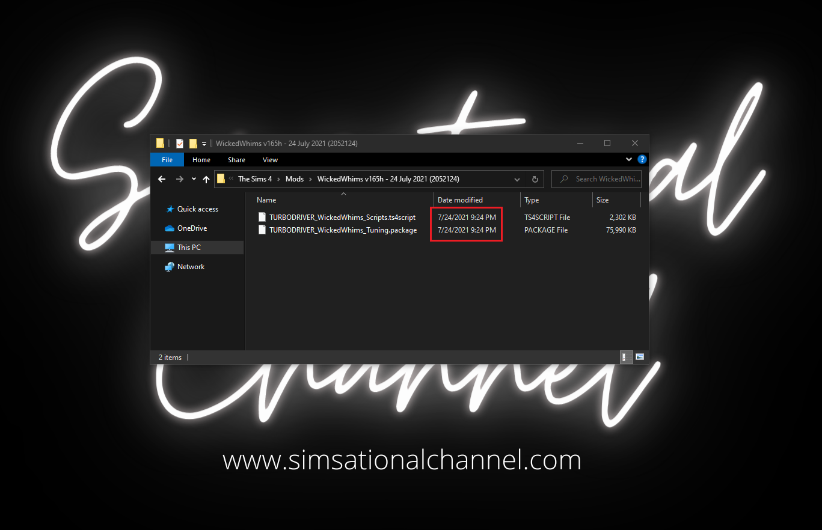Select TURBODRIVER_WickedWhims_Tuning.package file
The height and width of the screenshot is (530, 822).
tap(343, 230)
